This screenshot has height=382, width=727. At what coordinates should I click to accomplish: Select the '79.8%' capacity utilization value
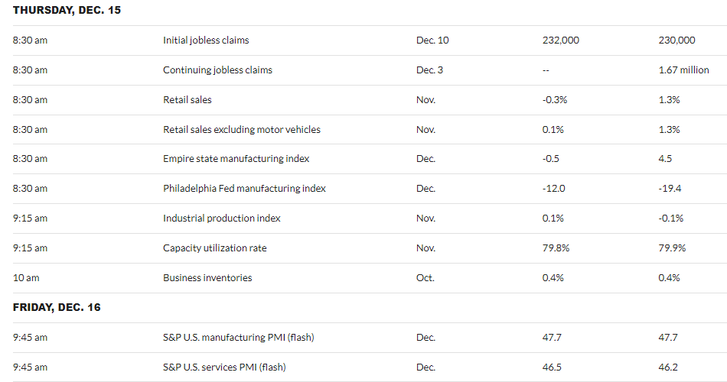pos(556,248)
